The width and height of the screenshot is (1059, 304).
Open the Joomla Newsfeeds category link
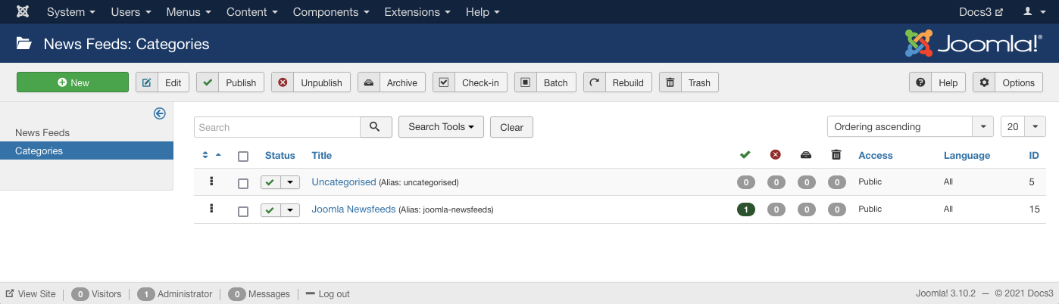(353, 209)
